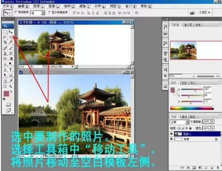This screenshot has width=222, height=171.
Task: Select the History Brush tool
Action: (11, 53)
